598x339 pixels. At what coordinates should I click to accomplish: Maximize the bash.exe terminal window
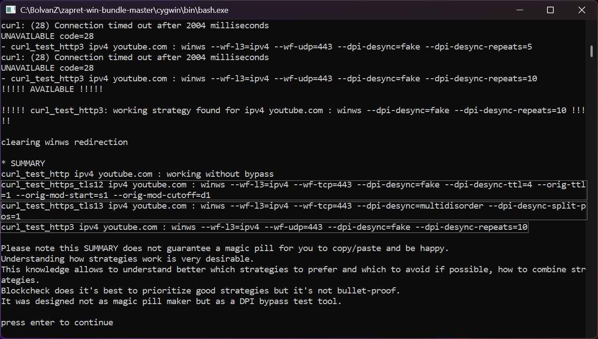(550, 10)
